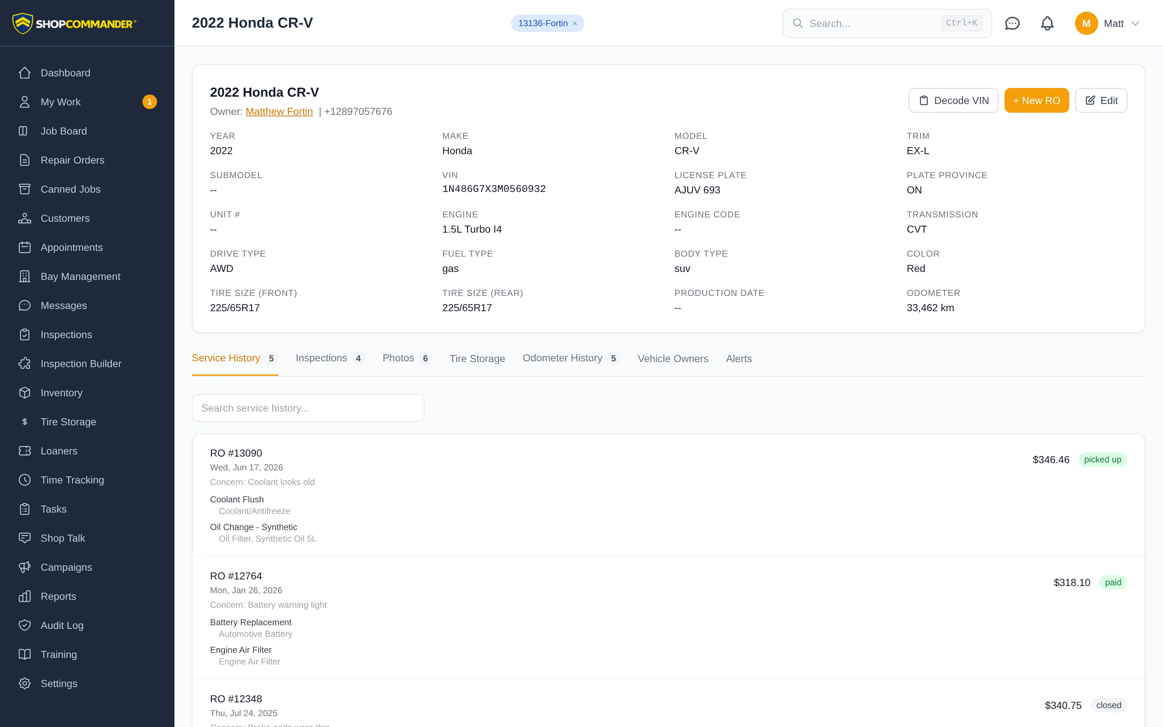Viewport: 1163px width, 727px height.
Task: Open the Dashboard home icon
Action: [x=24, y=73]
